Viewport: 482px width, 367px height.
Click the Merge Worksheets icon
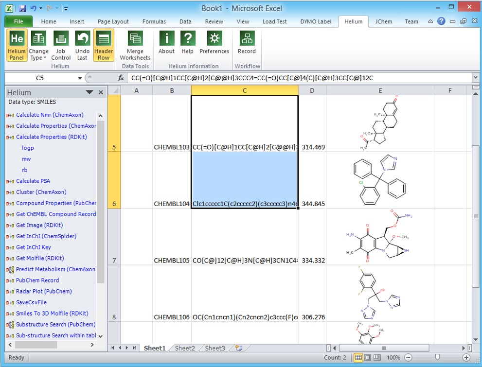(135, 45)
